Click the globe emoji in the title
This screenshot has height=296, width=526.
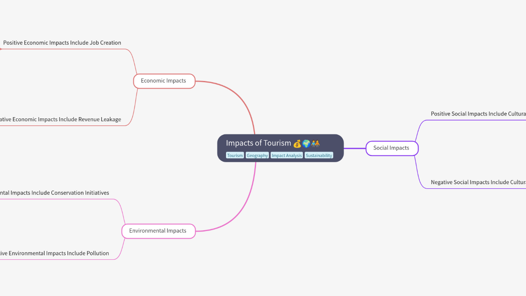tap(306, 143)
